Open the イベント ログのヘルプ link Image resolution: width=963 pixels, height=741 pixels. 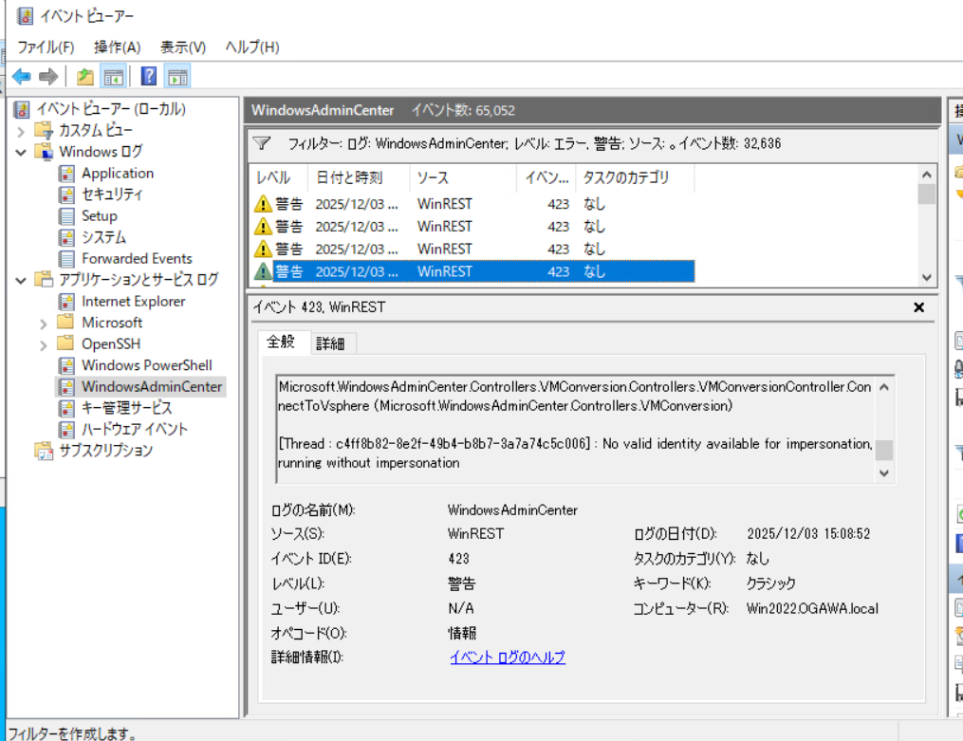[x=507, y=657]
